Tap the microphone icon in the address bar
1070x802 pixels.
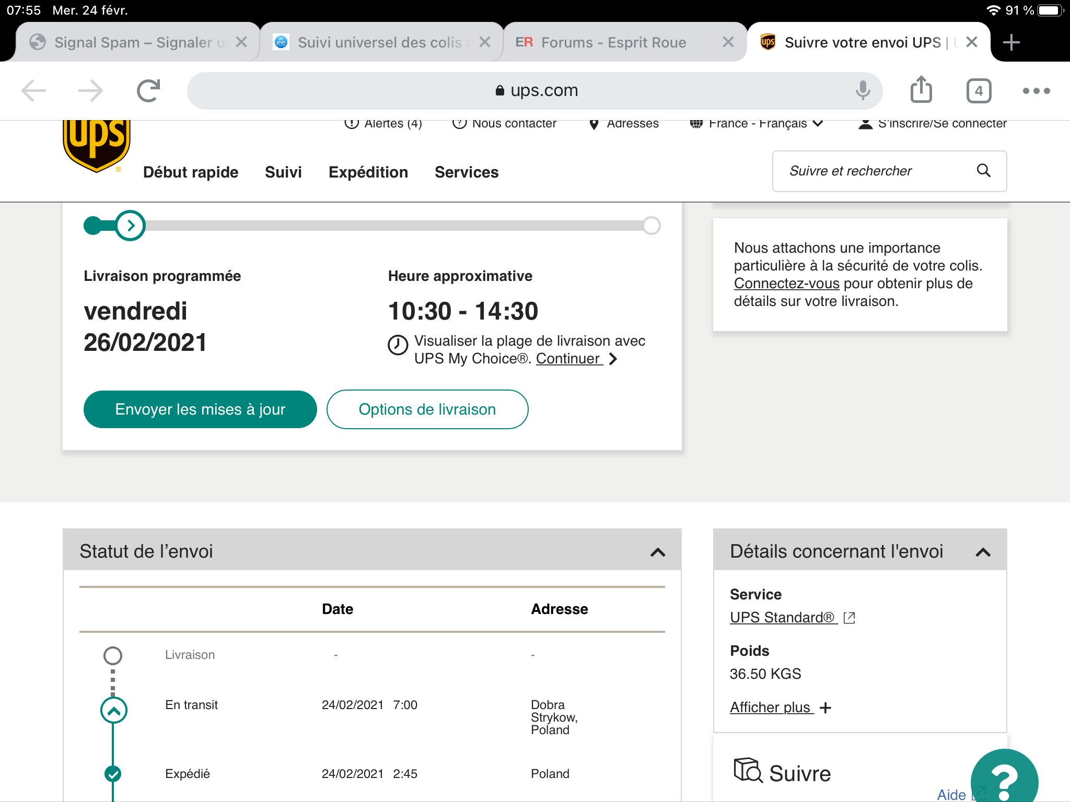click(x=863, y=90)
